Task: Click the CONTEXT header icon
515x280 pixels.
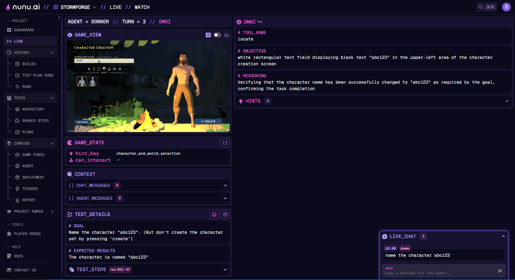Action: [70, 174]
